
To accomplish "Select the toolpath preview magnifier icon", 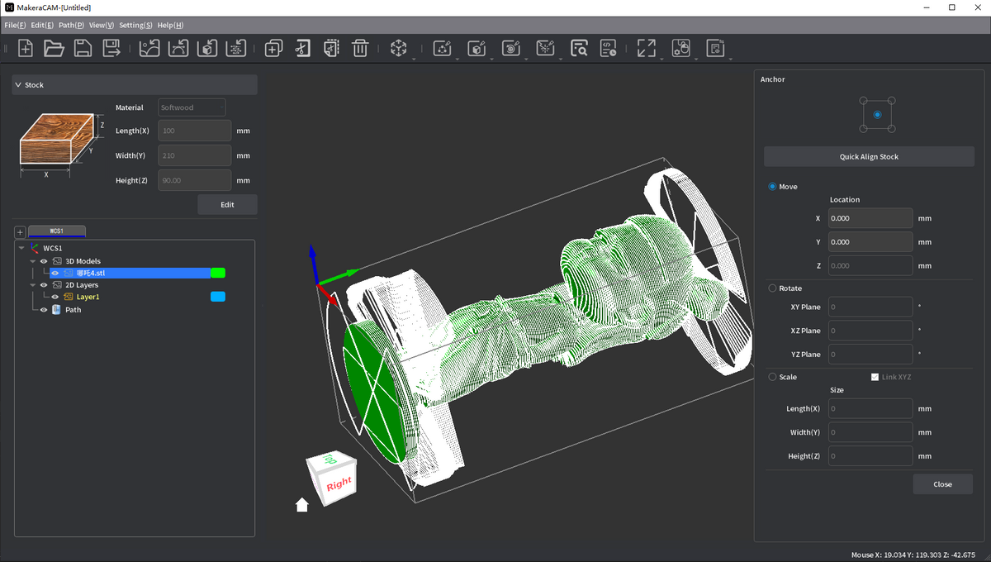I will click(579, 48).
